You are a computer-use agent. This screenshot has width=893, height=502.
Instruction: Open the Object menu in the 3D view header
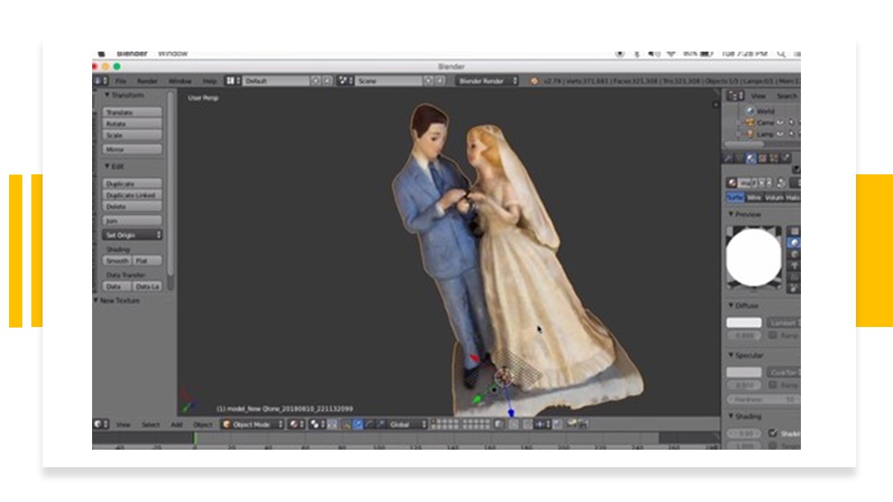pos(202,423)
